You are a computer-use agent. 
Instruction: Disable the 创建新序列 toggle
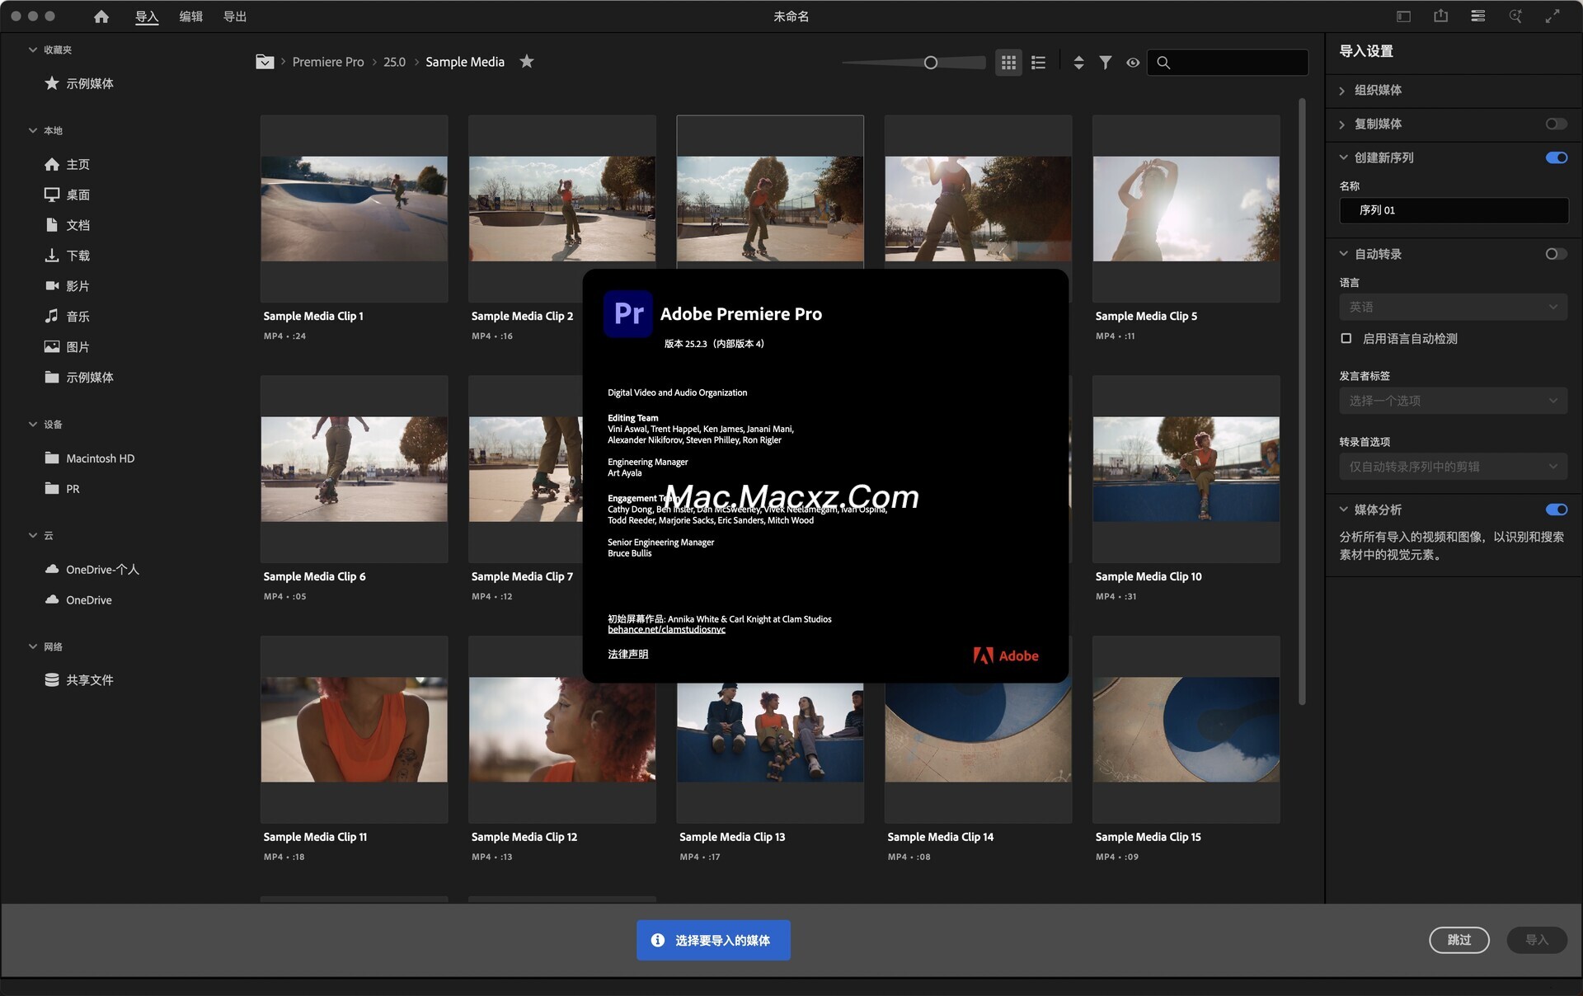click(1556, 157)
